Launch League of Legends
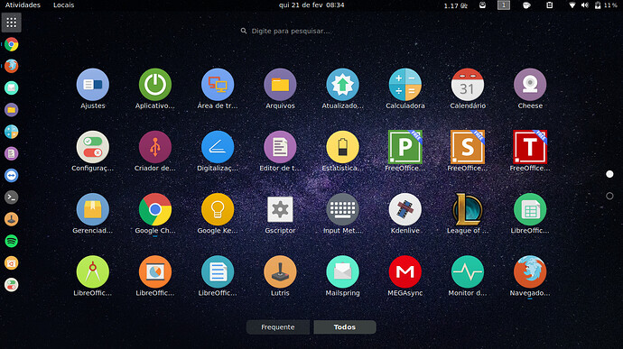The height and width of the screenshot is (349, 623). [x=468, y=209]
